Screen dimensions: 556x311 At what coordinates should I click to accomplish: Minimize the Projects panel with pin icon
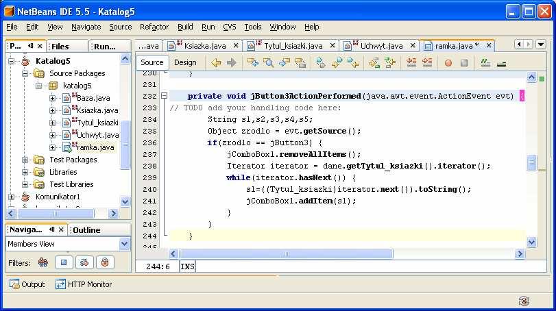point(30,46)
